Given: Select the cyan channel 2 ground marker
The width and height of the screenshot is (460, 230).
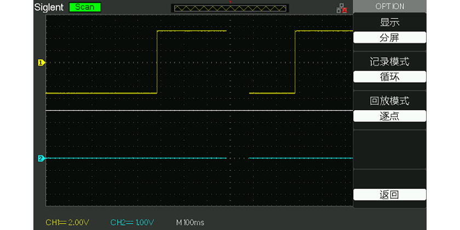Looking at the screenshot, I should 41,159.
